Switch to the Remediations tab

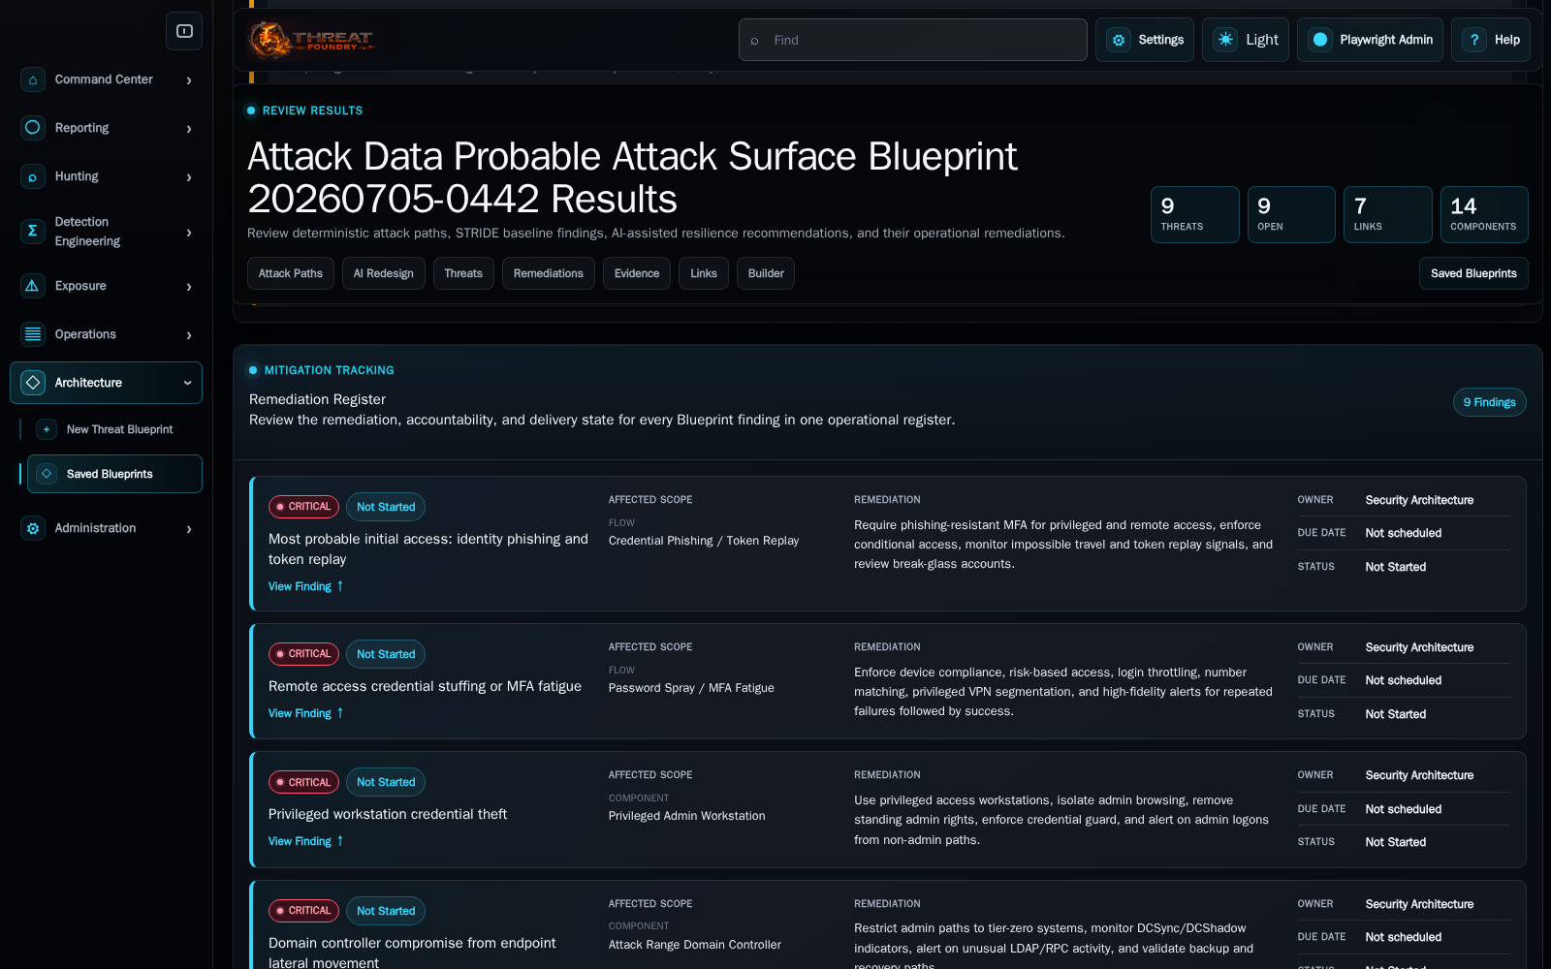pos(549,273)
